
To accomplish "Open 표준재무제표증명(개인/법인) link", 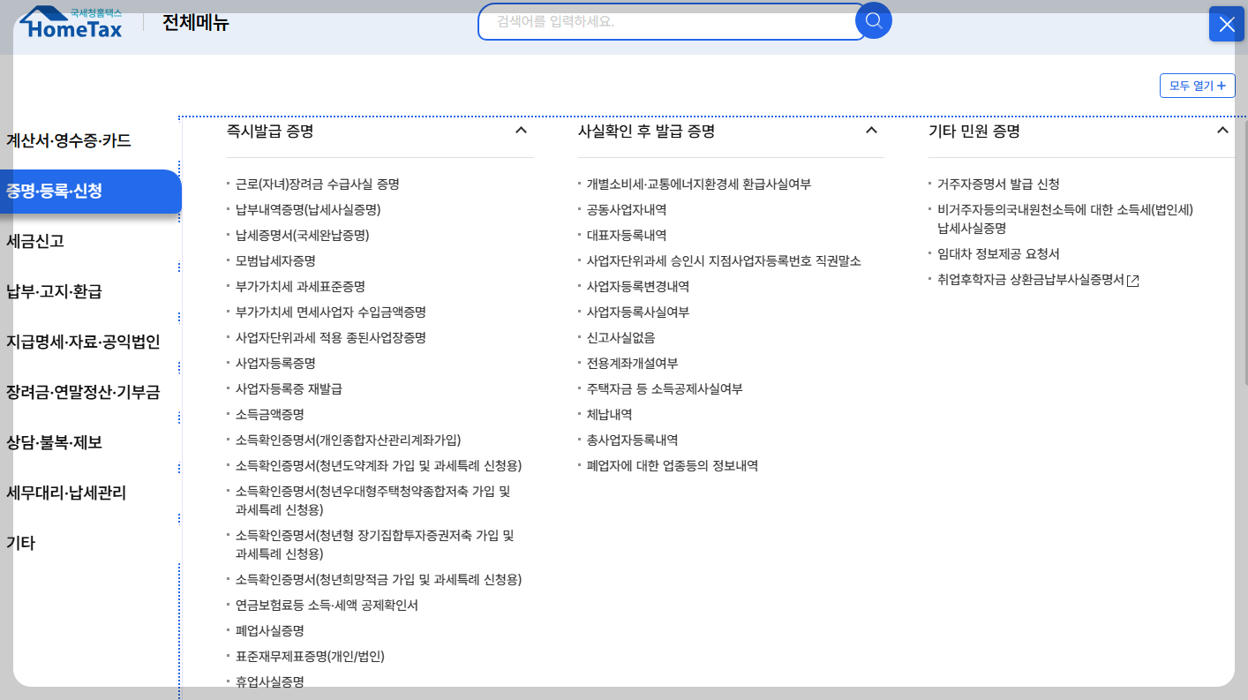I will click(x=310, y=657).
